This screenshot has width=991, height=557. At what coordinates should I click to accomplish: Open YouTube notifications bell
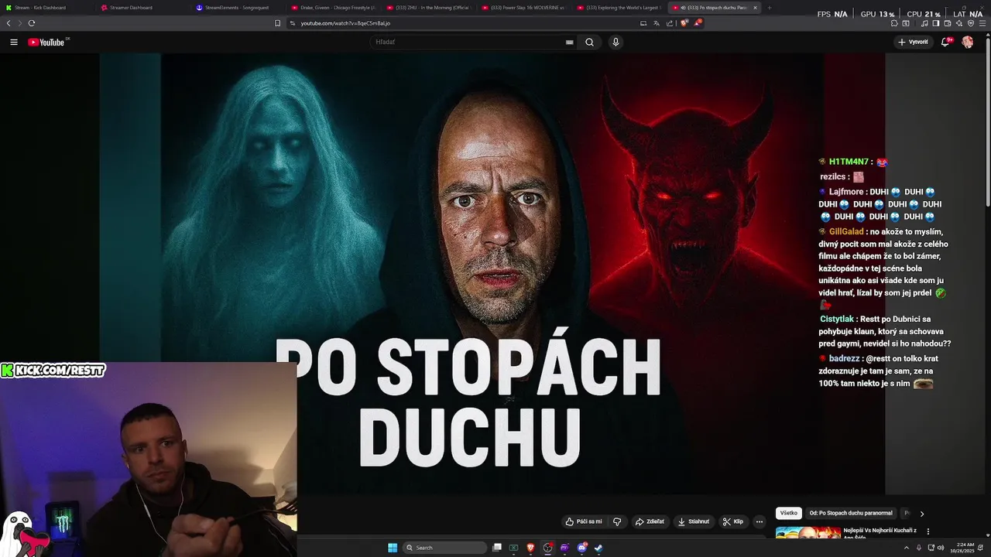pyautogui.click(x=945, y=42)
